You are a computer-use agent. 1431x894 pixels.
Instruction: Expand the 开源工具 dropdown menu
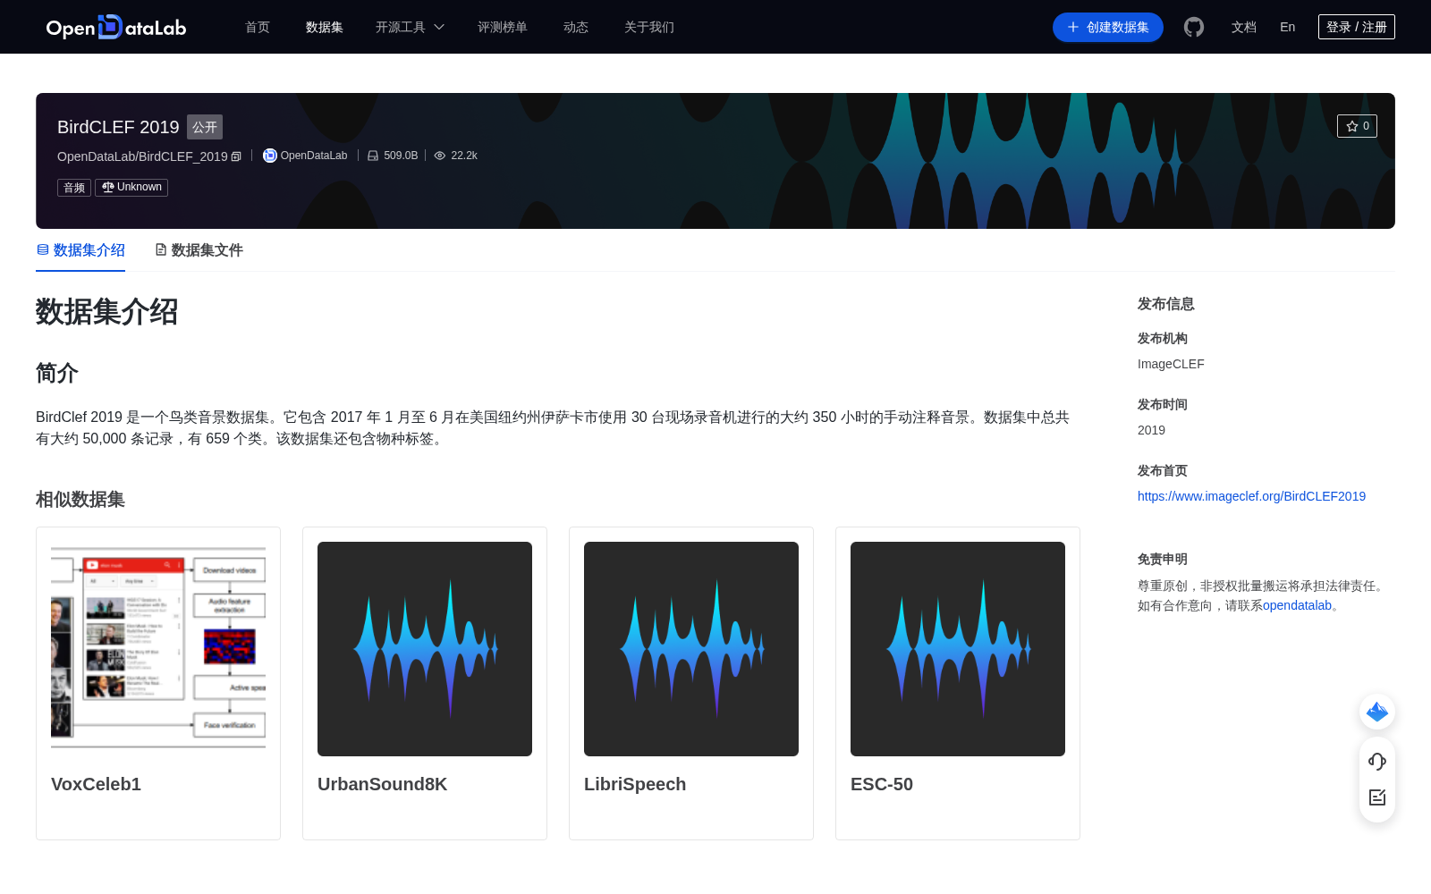410,27
